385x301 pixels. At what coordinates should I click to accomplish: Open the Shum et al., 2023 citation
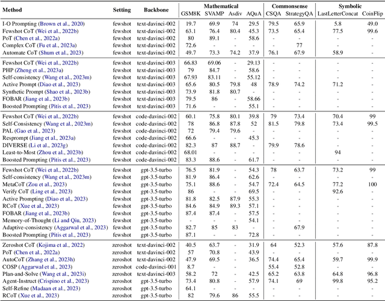click(x=71, y=52)
